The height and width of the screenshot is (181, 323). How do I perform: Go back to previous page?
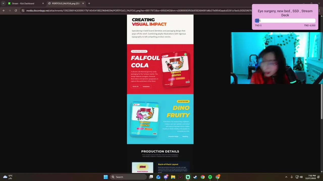pos(4,11)
